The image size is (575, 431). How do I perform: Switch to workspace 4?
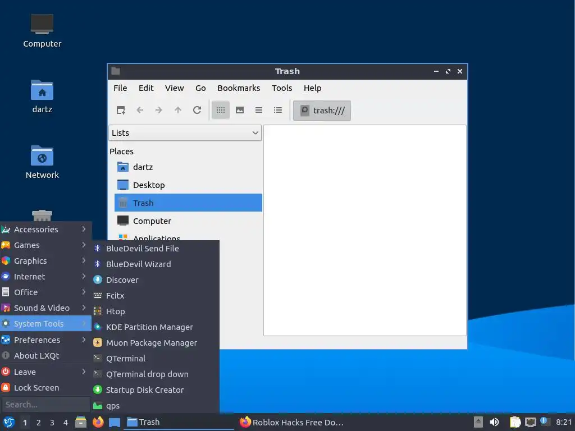pos(66,423)
